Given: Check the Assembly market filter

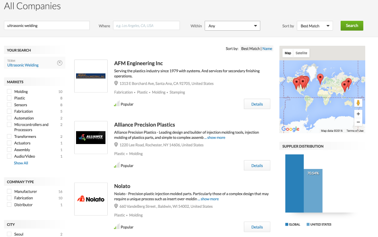Looking at the screenshot, I should (x=9, y=150).
